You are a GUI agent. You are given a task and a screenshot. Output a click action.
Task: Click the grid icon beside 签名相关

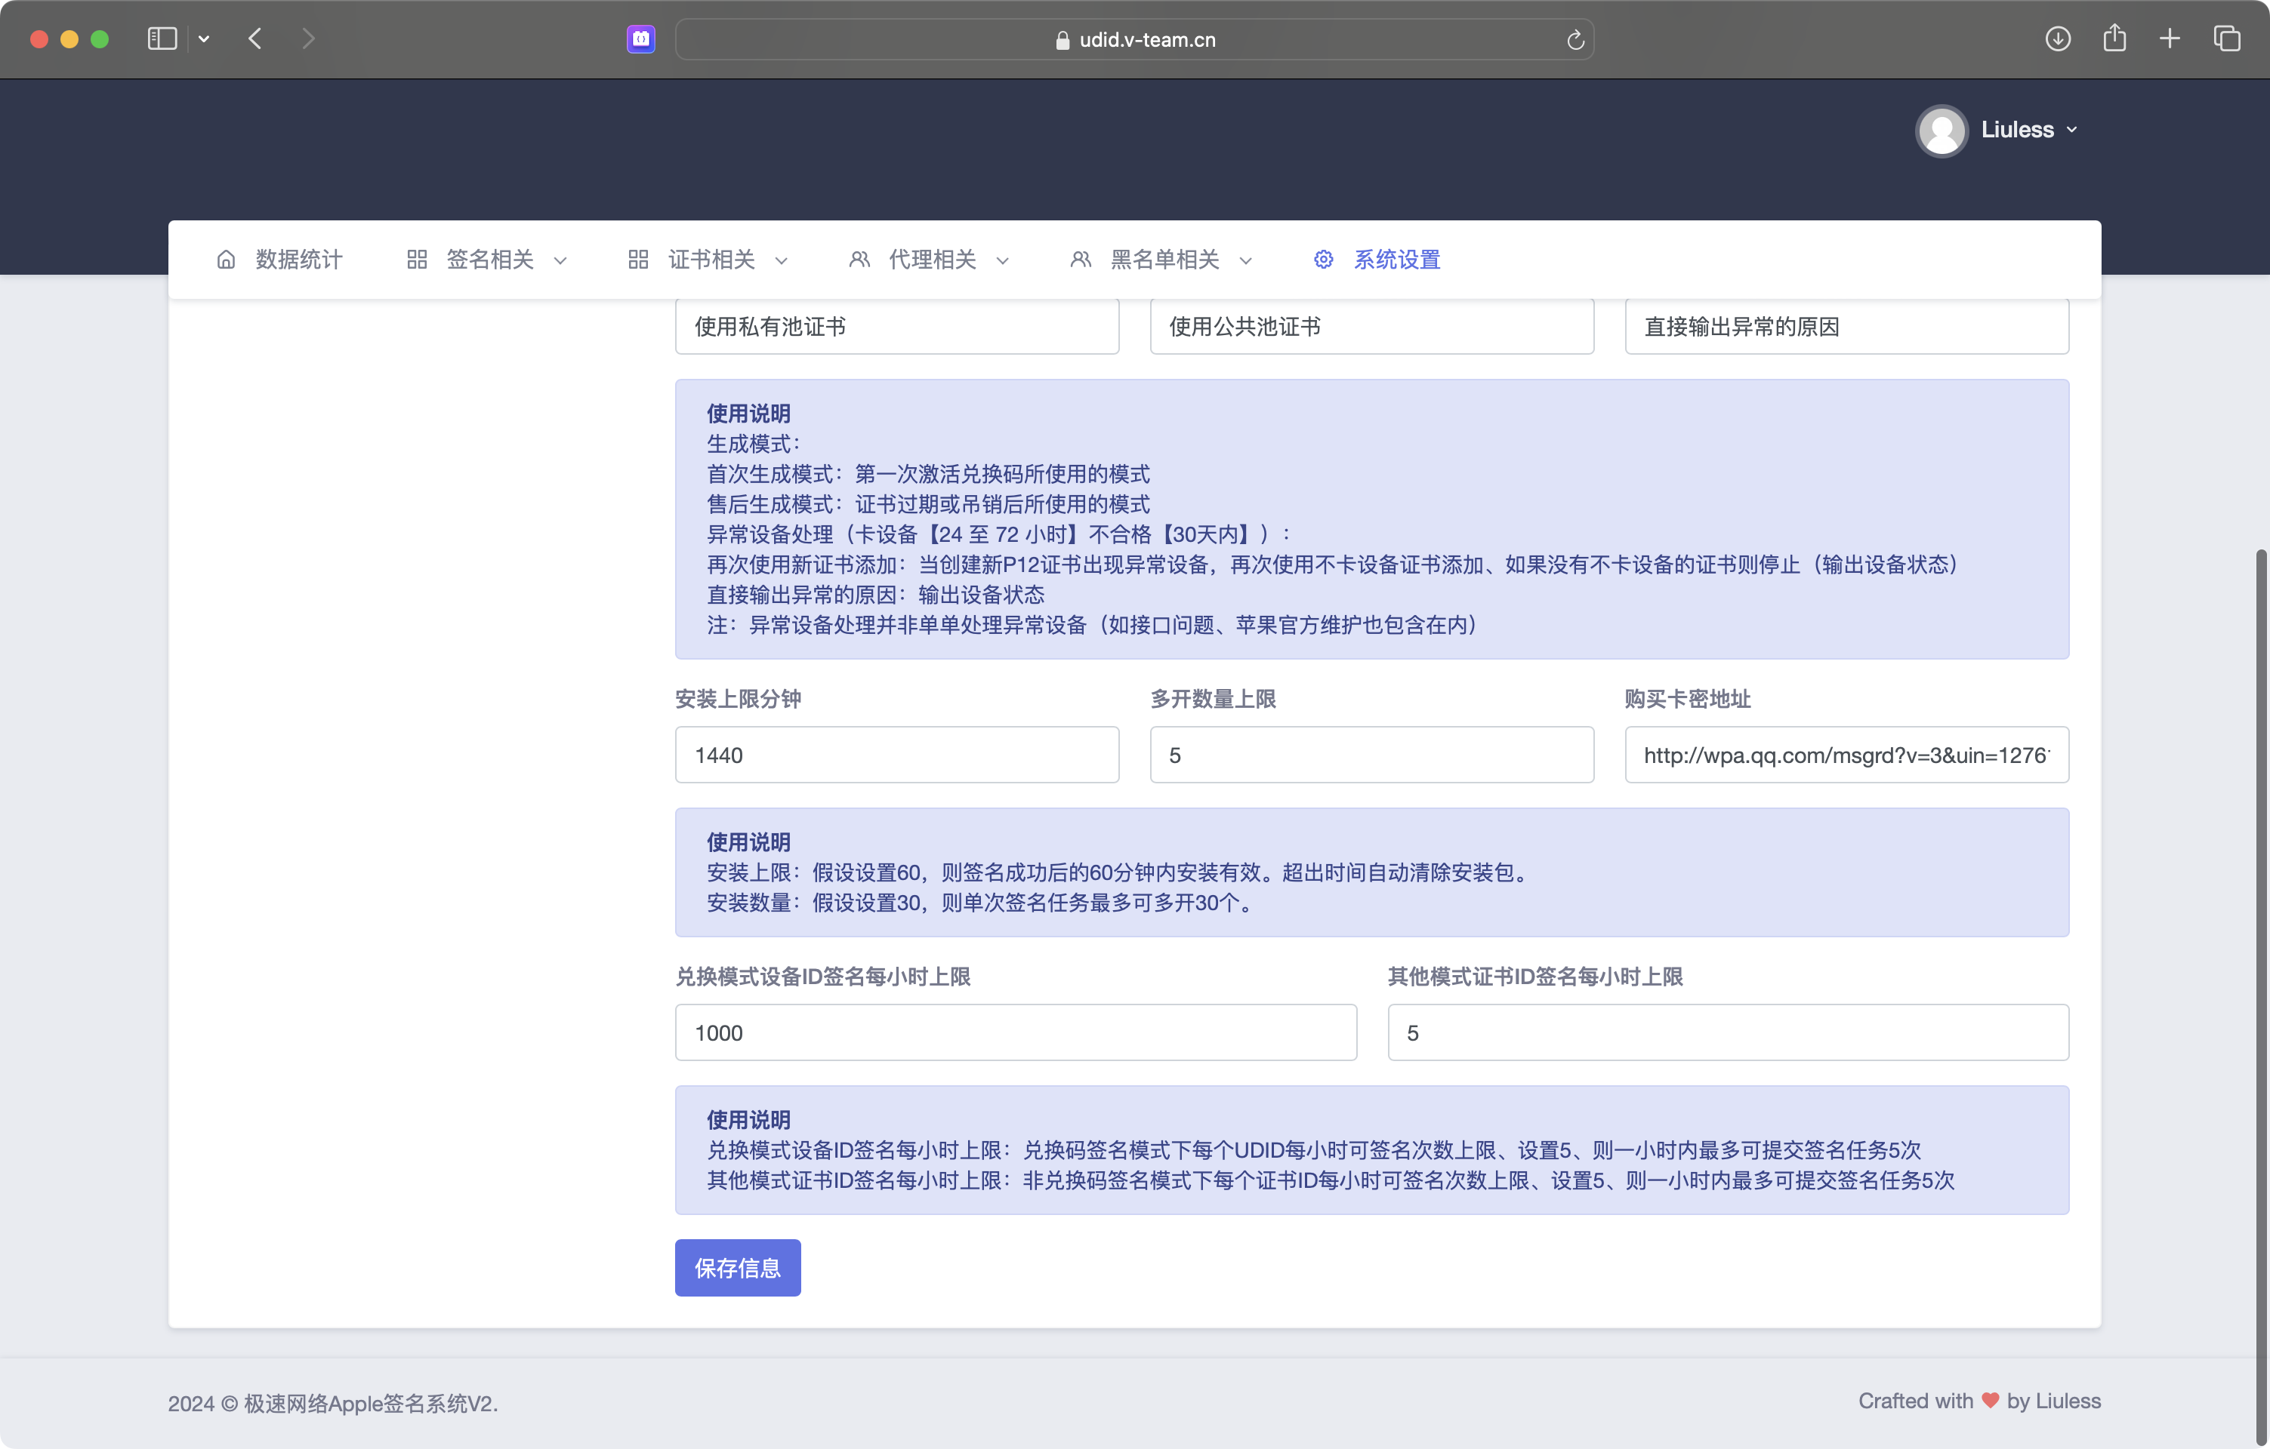pyautogui.click(x=417, y=259)
